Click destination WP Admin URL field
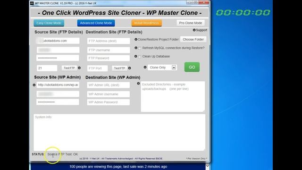The image size is (302, 170). click(108, 85)
